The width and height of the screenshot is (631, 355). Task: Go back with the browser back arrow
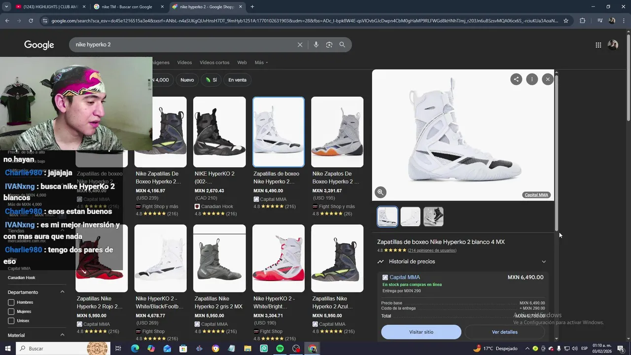pos(7,21)
